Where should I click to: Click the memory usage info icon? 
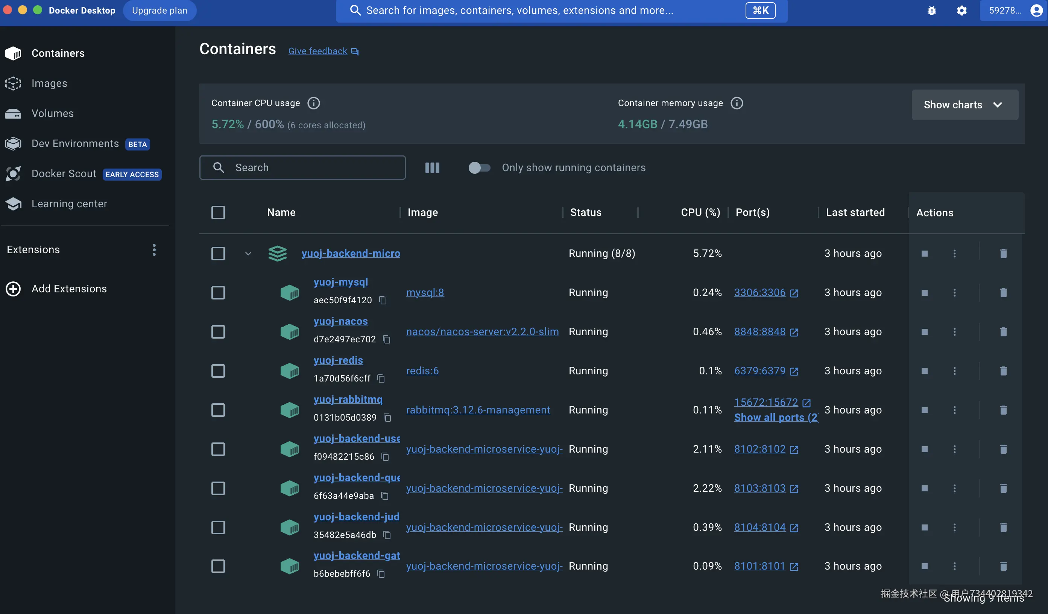[737, 103]
